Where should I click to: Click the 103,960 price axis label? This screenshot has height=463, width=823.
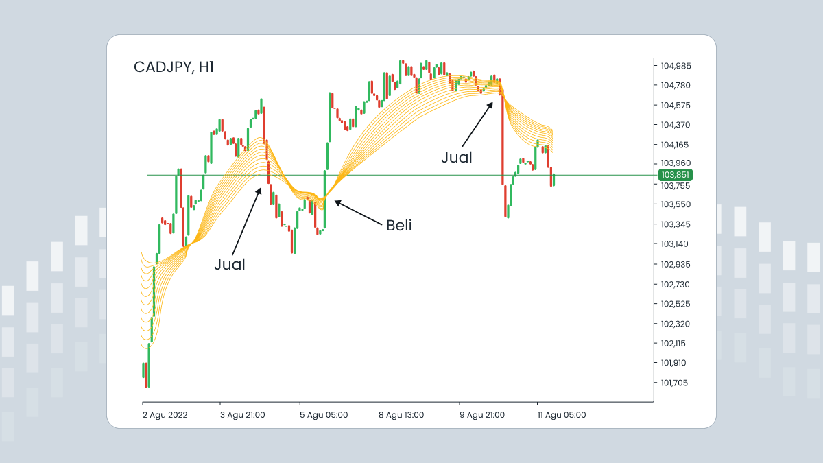pos(676,163)
